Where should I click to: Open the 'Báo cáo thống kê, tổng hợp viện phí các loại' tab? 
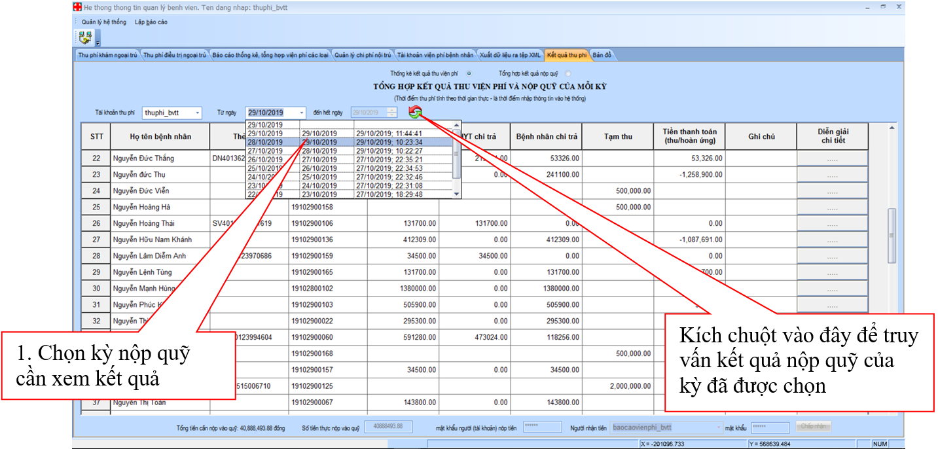click(x=270, y=55)
